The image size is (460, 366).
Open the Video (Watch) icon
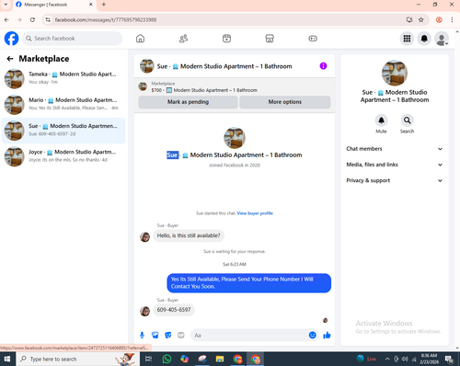coord(226,39)
